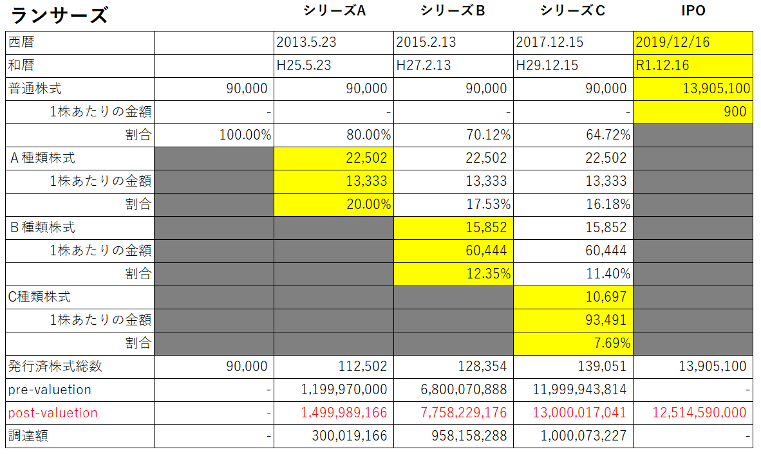Select the yellow 13,333 cell
761x454 pixels.
click(334, 182)
